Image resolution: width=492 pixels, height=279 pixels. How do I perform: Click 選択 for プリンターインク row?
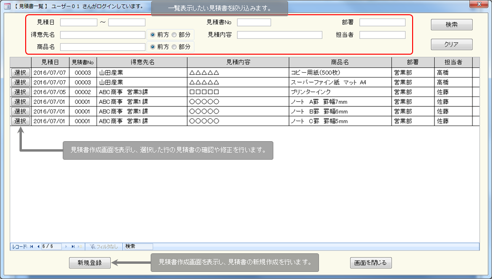pyautogui.click(x=20, y=92)
